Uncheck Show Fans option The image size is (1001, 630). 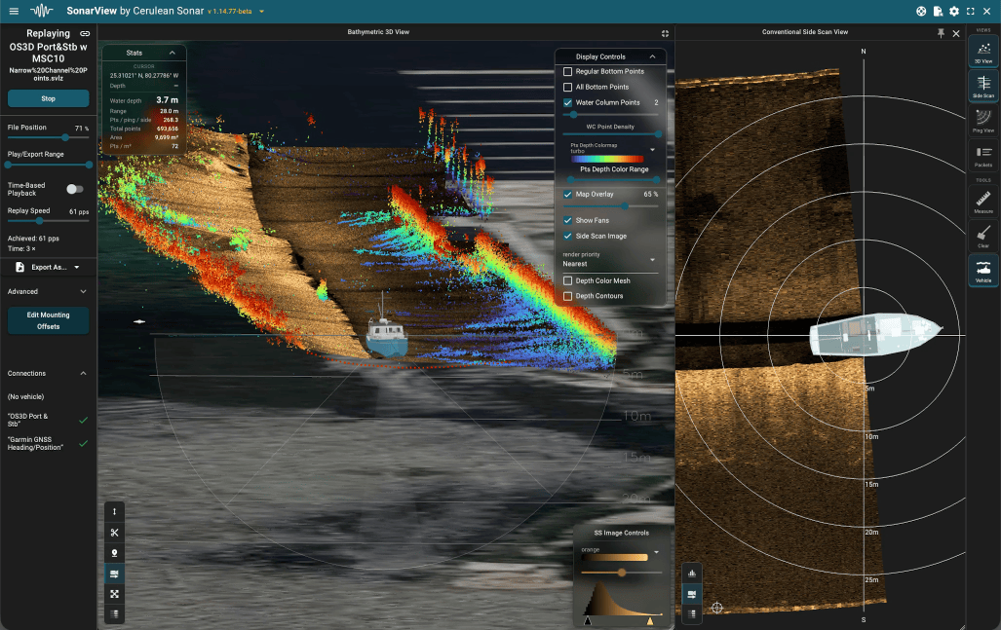coord(567,220)
